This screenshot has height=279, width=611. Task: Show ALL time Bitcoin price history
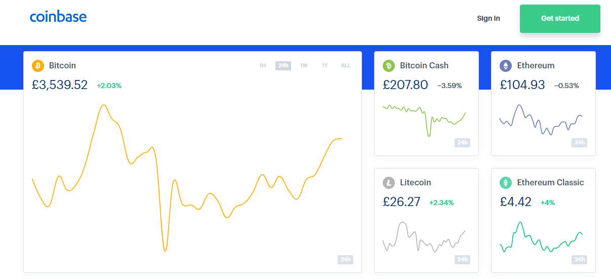(345, 65)
